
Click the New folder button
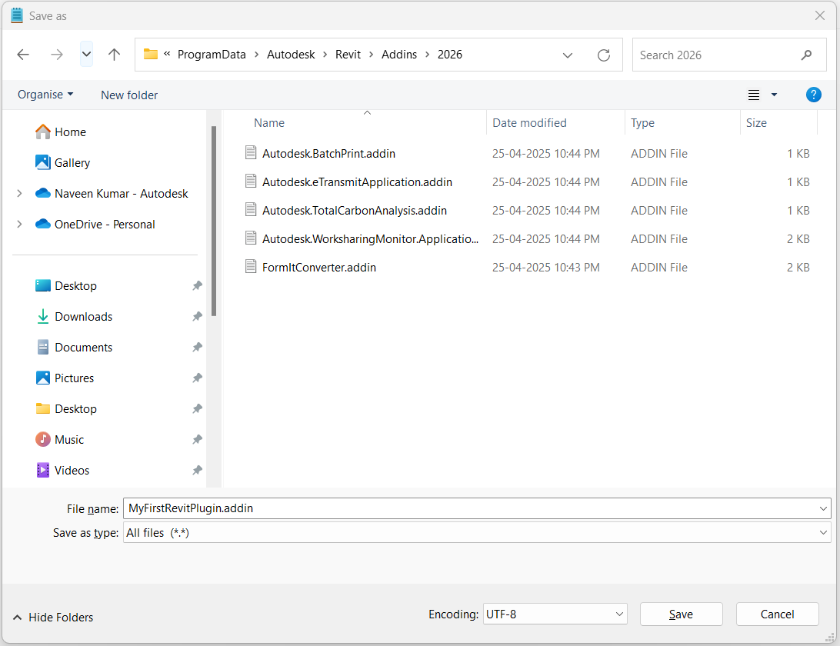pos(129,95)
